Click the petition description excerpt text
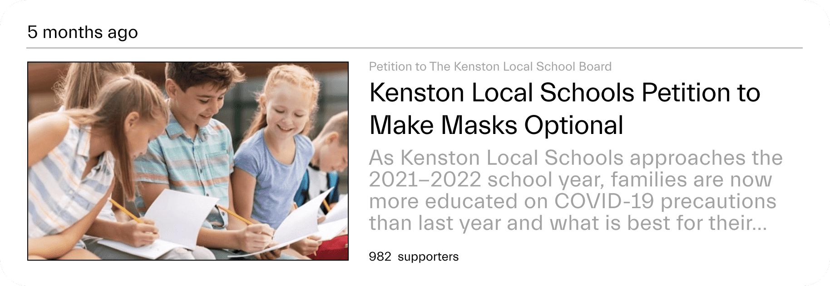This screenshot has height=286, width=830. 576,191
